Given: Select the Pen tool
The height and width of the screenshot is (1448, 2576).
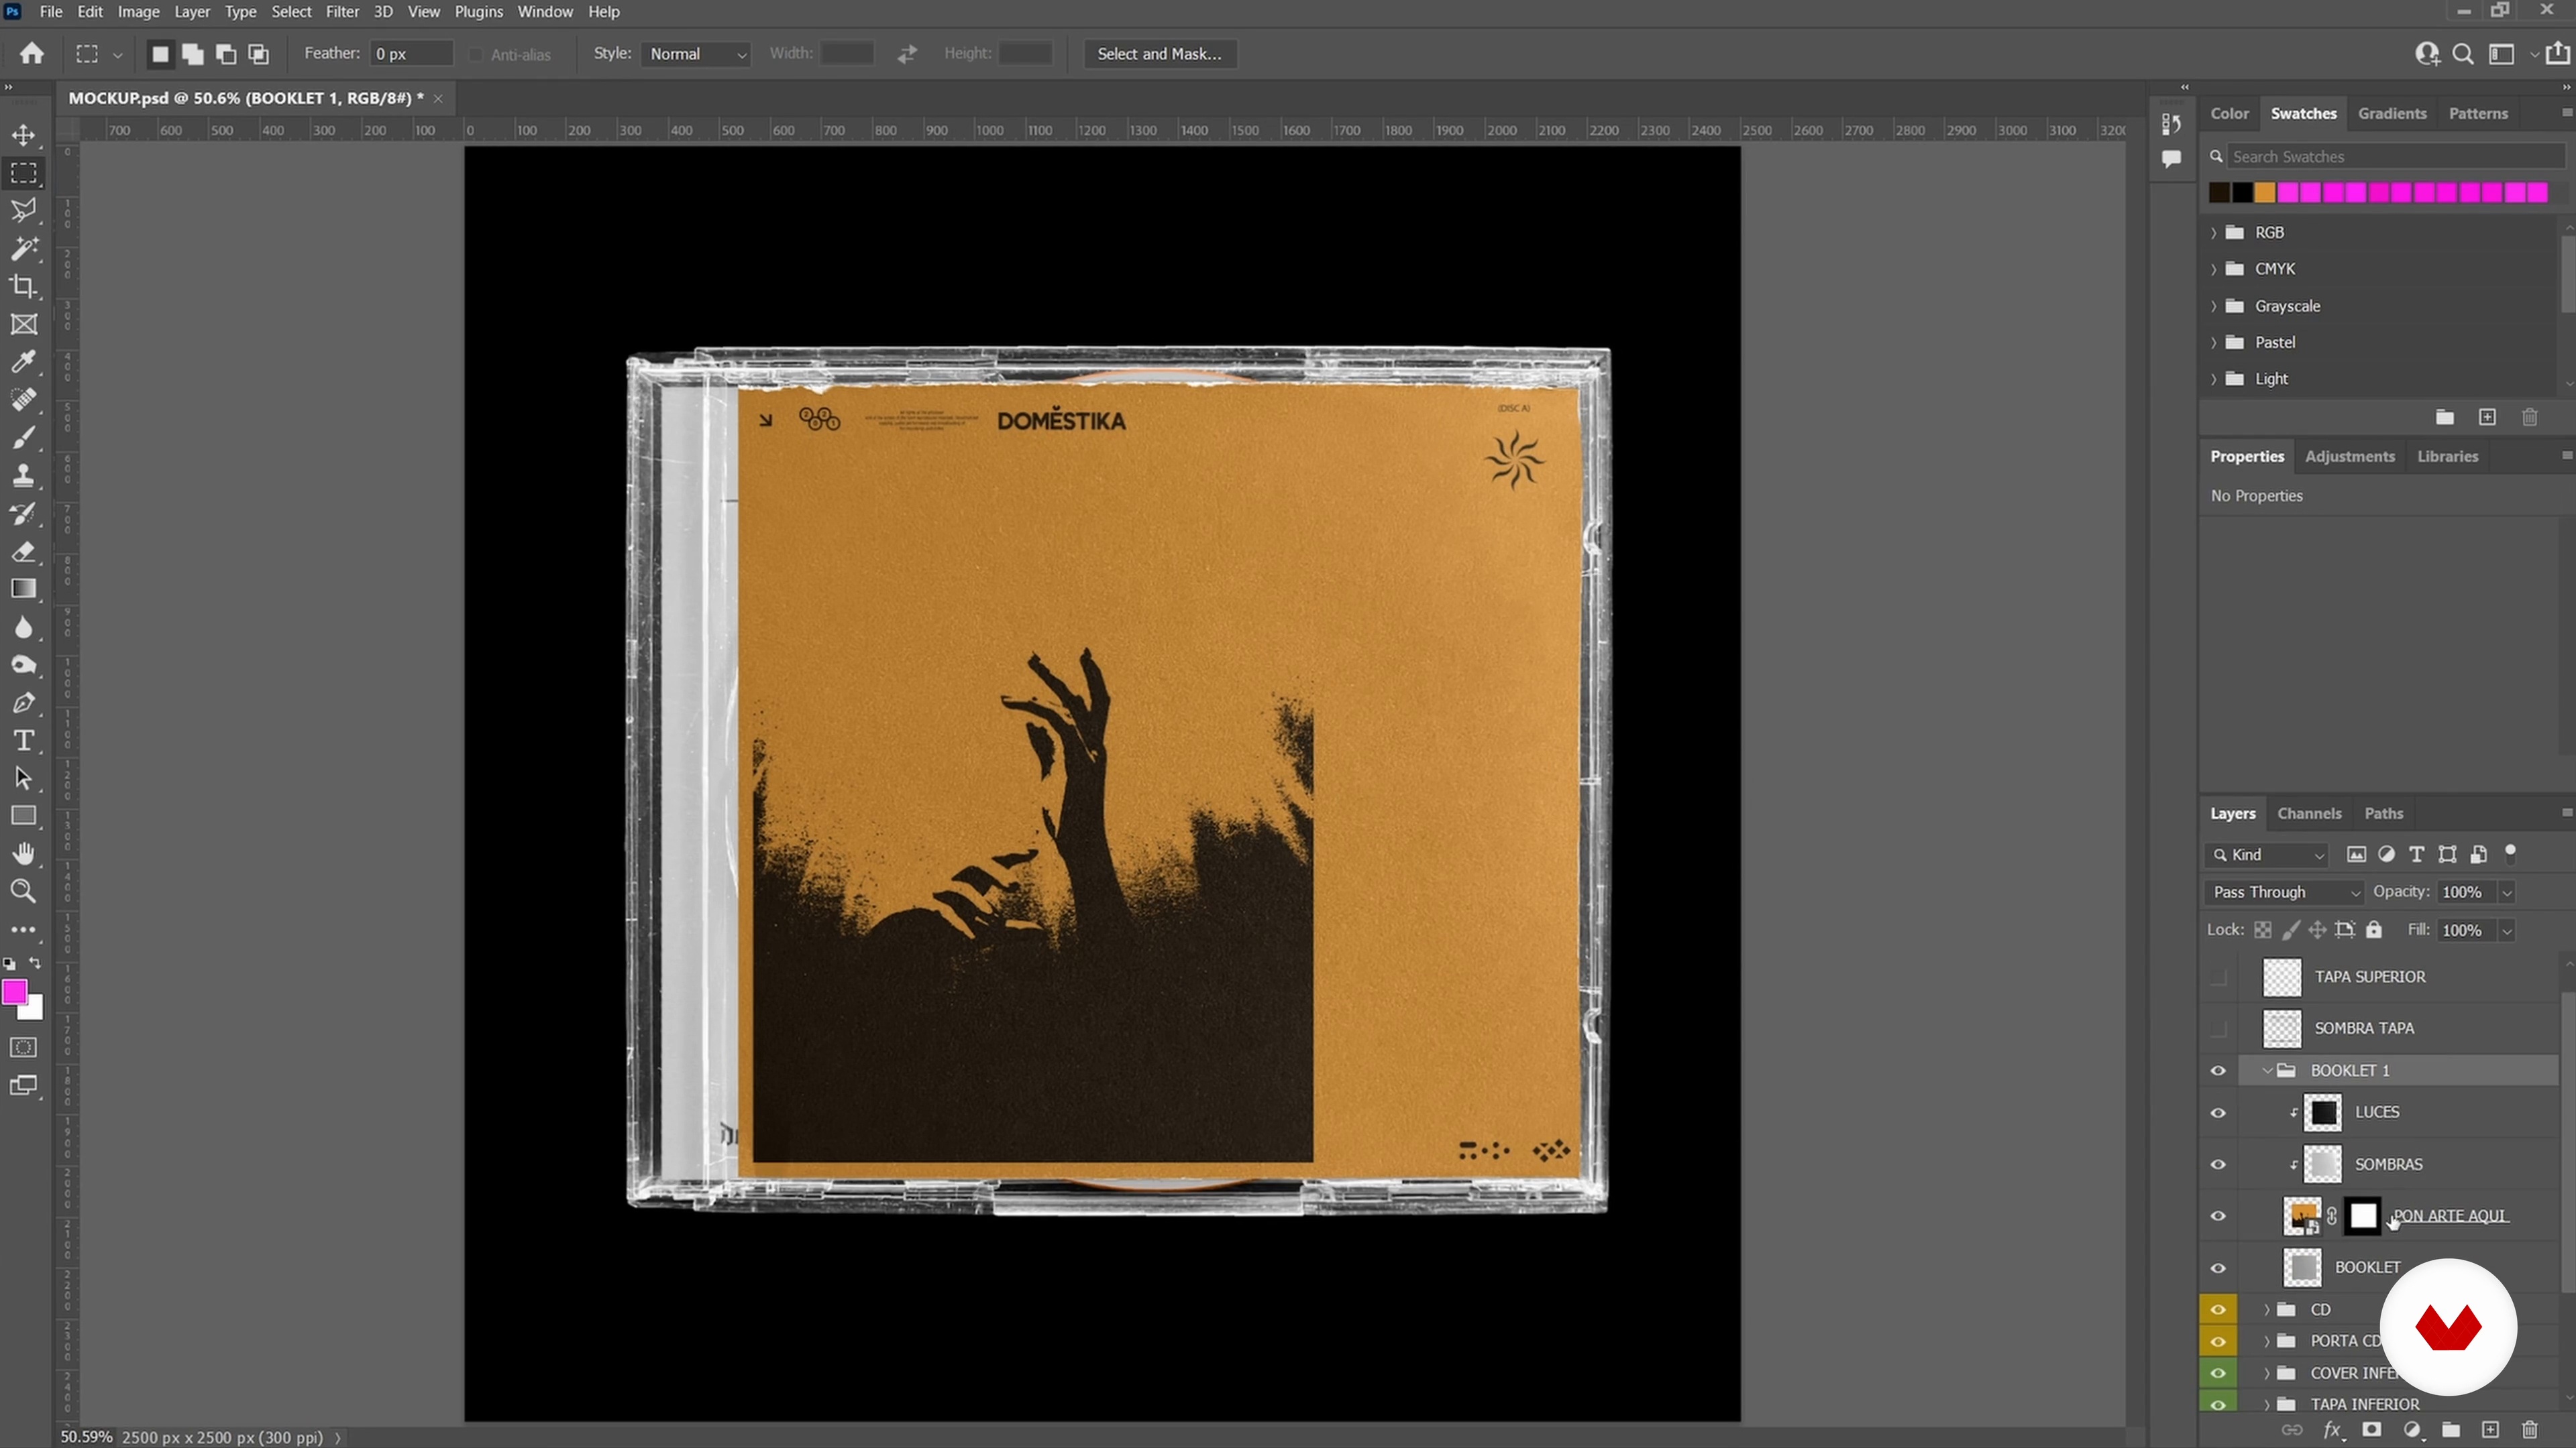Looking at the screenshot, I should click(x=24, y=703).
